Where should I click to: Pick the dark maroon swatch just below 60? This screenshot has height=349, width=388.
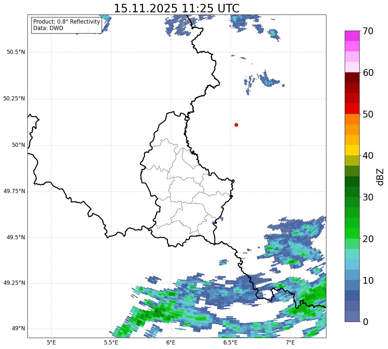click(352, 77)
